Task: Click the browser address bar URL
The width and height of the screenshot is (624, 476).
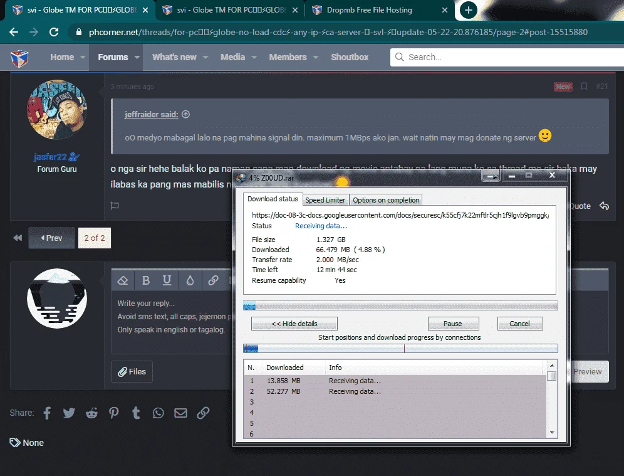Action: pyautogui.click(x=338, y=32)
